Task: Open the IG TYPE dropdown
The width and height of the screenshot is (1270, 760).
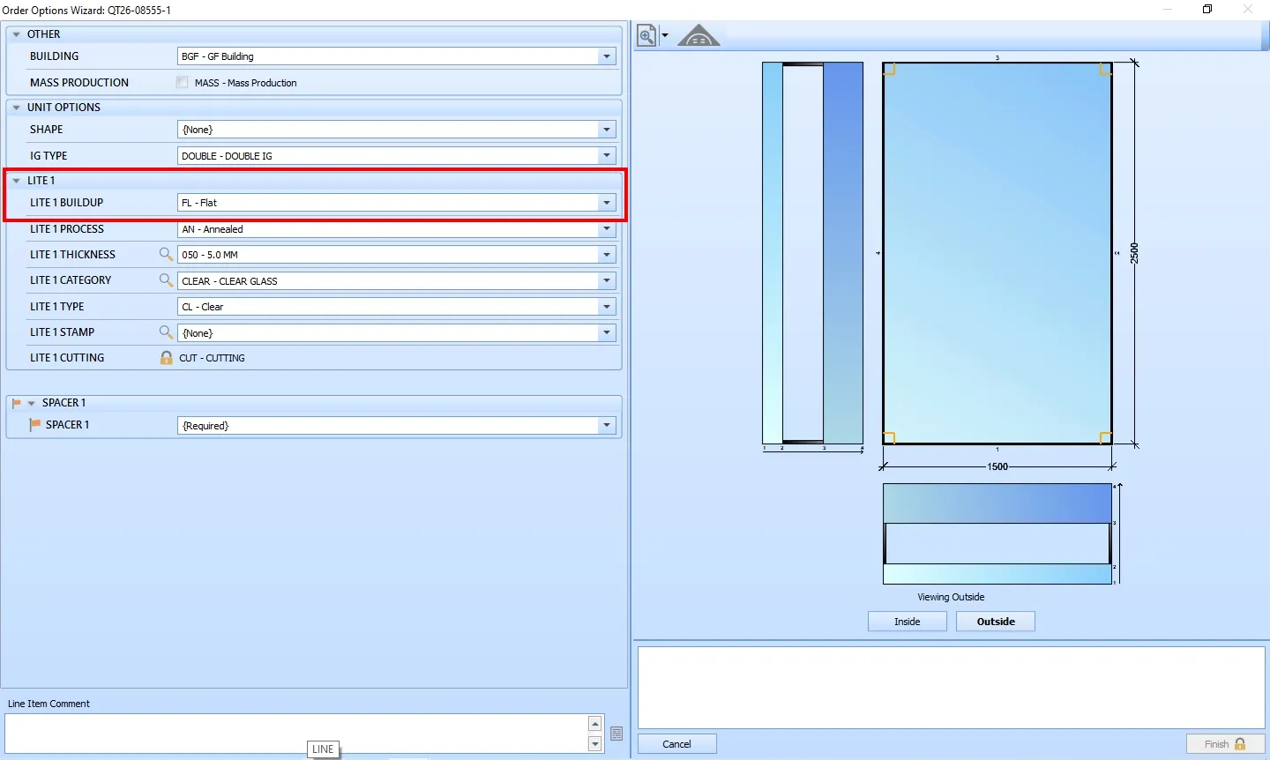Action: pos(607,156)
